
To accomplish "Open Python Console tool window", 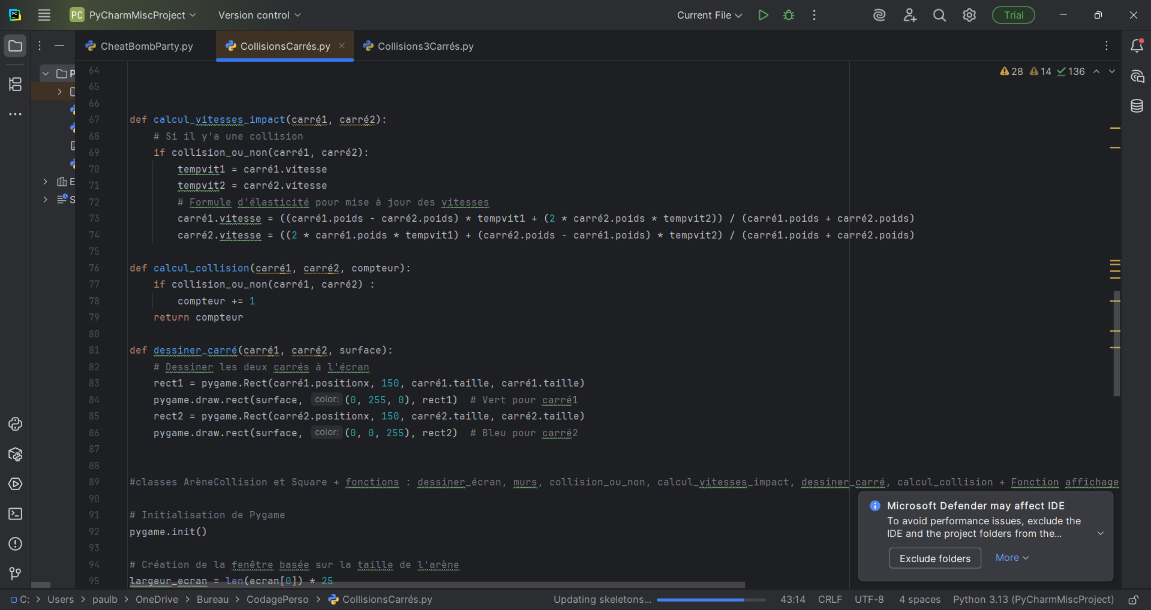I will pyautogui.click(x=15, y=424).
